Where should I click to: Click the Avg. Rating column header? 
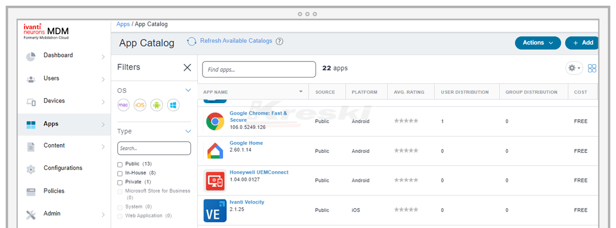click(409, 92)
